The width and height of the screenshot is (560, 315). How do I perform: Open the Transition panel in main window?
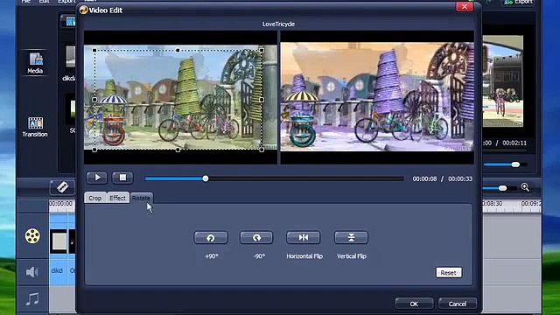[x=35, y=127]
